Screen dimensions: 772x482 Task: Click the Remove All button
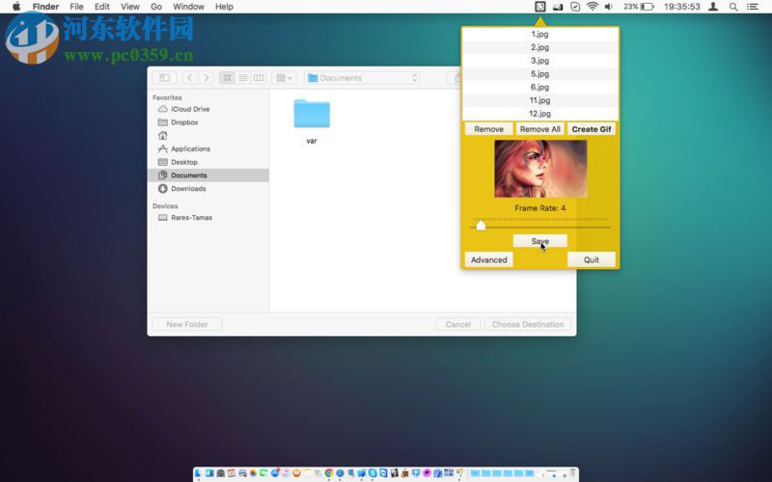tap(540, 129)
